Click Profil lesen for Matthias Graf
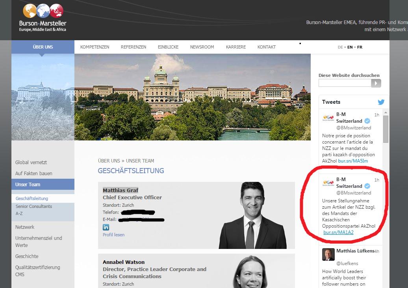This screenshot has width=408, height=288. pyautogui.click(x=113, y=235)
